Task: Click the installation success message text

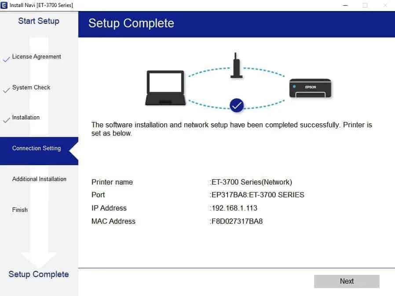Action: coord(231,129)
